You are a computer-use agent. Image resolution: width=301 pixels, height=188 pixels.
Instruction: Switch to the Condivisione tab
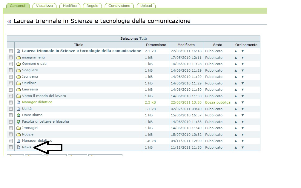pyautogui.click(x=119, y=6)
